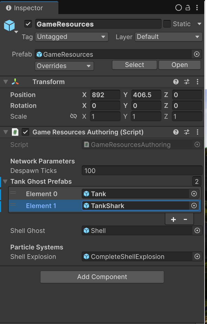Viewport: 207px width, 324px height.
Task: Toggle the GameResources active checkbox
Action: tap(28, 24)
